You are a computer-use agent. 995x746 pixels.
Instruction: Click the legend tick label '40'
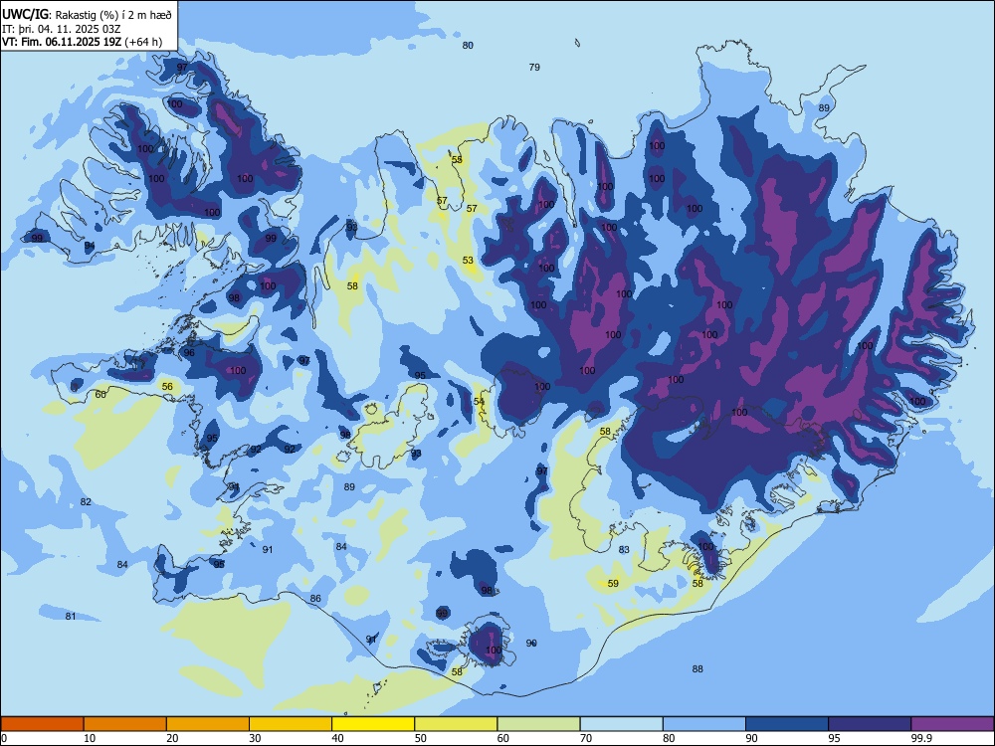pyautogui.click(x=337, y=738)
